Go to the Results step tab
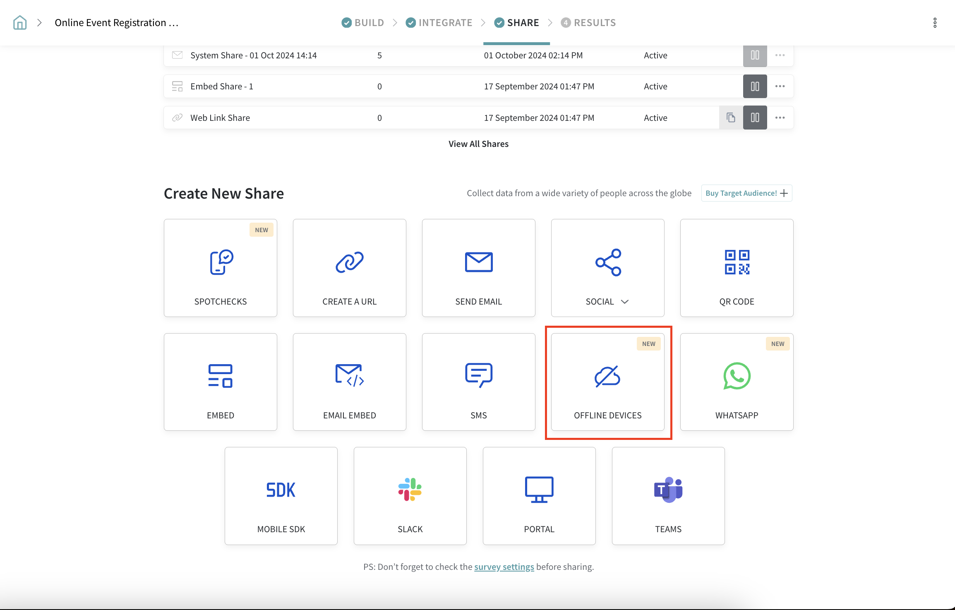The width and height of the screenshot is (955, 610). (588, 23)
